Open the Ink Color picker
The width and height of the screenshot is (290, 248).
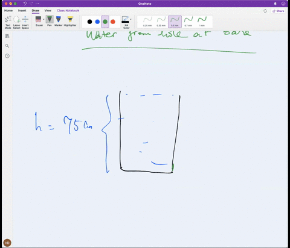coord(126,22)
